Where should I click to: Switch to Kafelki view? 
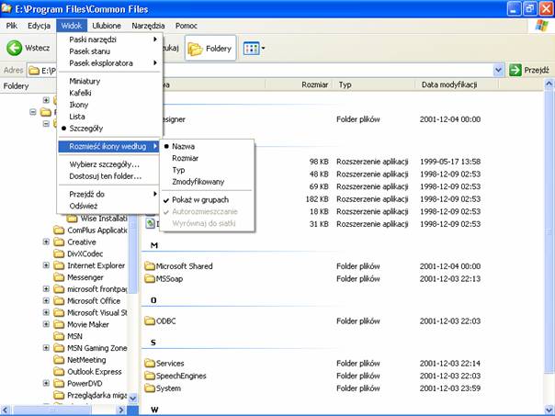tap(110, 93)
